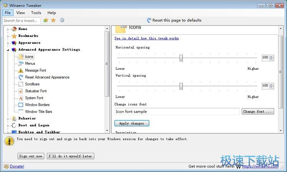
Task: Expand the Home tree node
Action: [x=8, y=29]
